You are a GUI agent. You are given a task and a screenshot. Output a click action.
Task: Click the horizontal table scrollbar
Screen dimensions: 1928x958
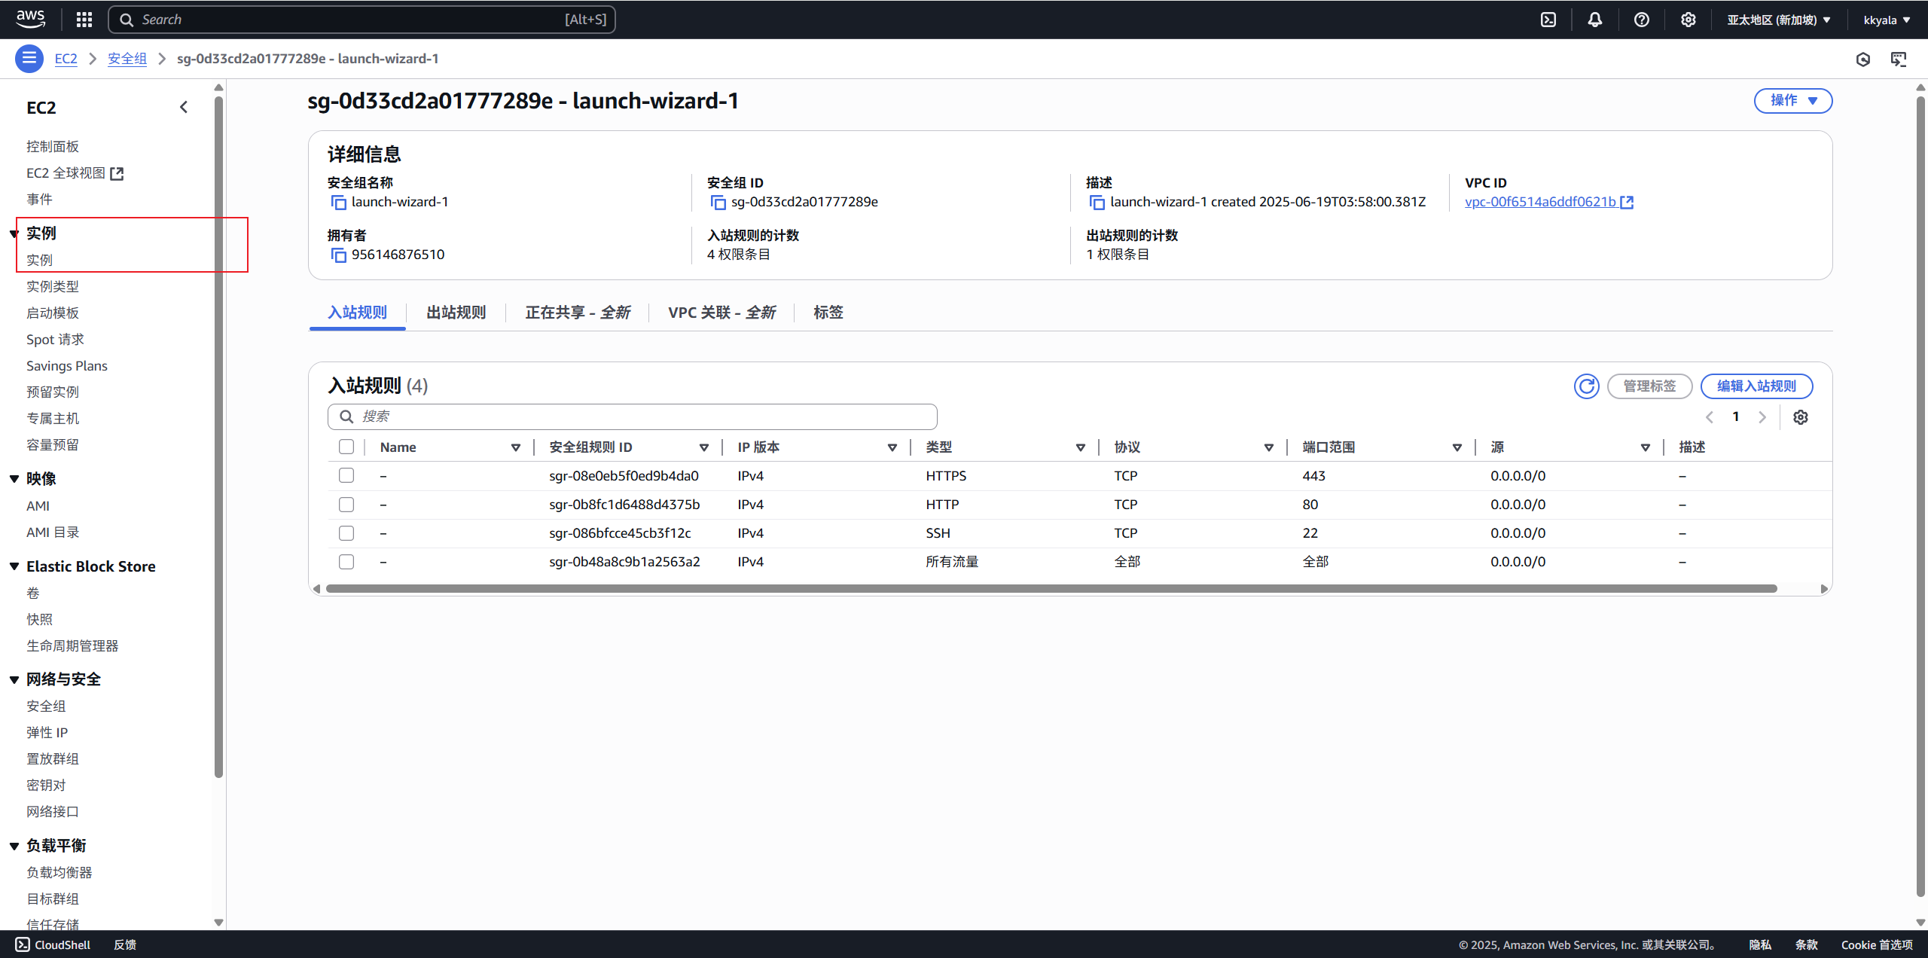click(x=1051, y=589)
